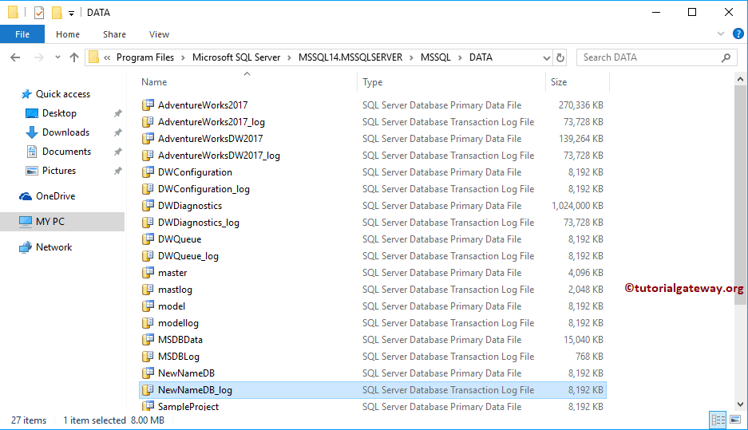Open the chevron after Microsoft SQL Server
This screenshot has width=748, height=430.
(289, 57)
